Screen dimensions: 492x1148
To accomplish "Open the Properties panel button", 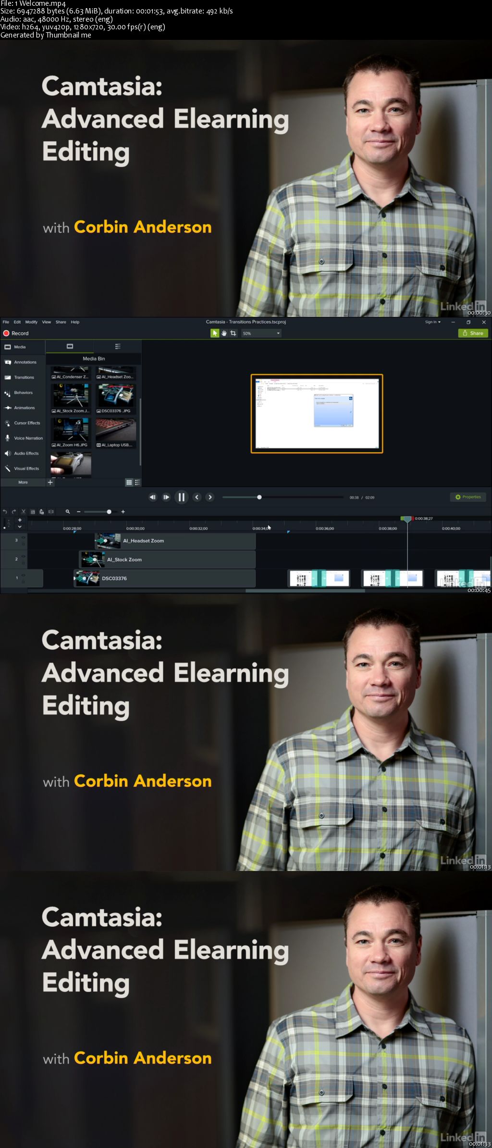I will tap(468, 497).
